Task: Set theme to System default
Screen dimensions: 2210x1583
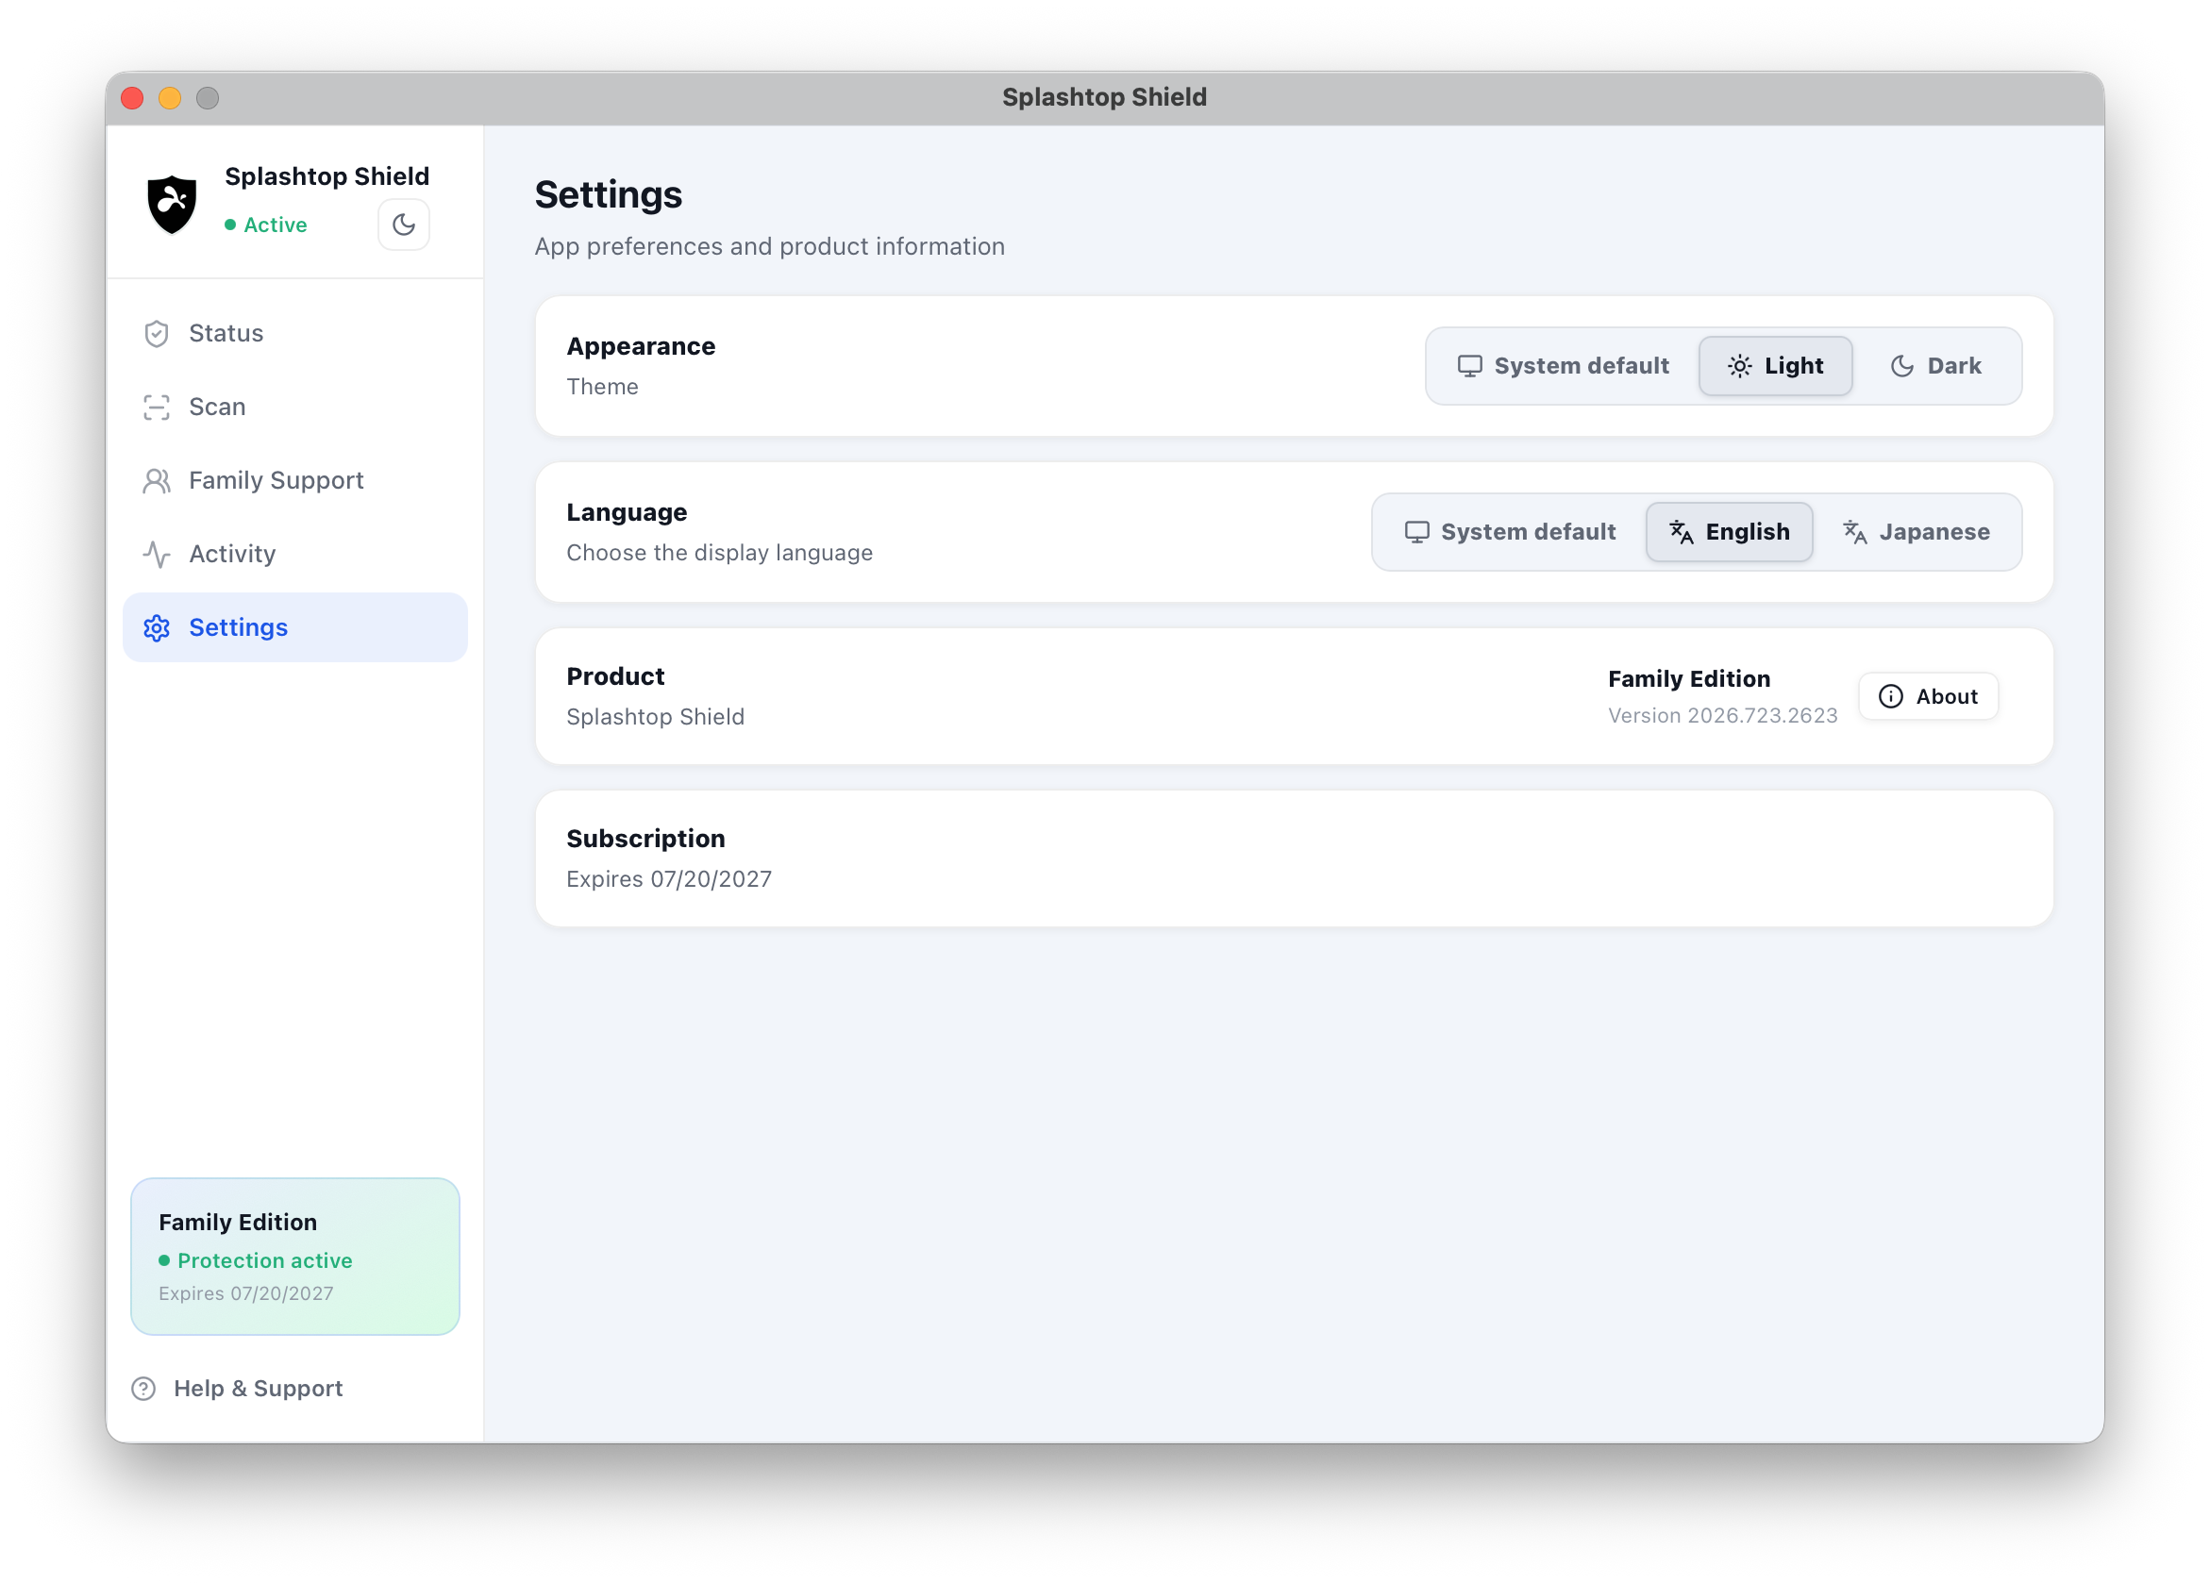Action: tap(1563, 366)
